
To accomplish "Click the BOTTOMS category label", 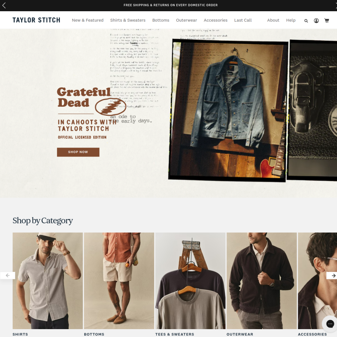I will point(94,334).
